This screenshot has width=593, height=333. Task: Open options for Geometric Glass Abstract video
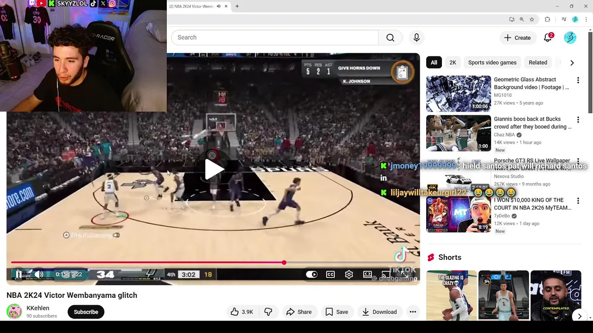(x=578, y=80)
